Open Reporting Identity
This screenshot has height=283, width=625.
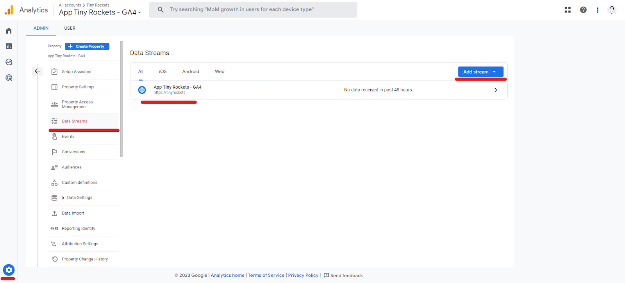point(83,228)
